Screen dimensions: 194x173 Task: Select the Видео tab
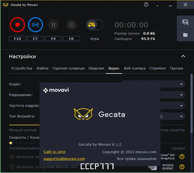114,68
